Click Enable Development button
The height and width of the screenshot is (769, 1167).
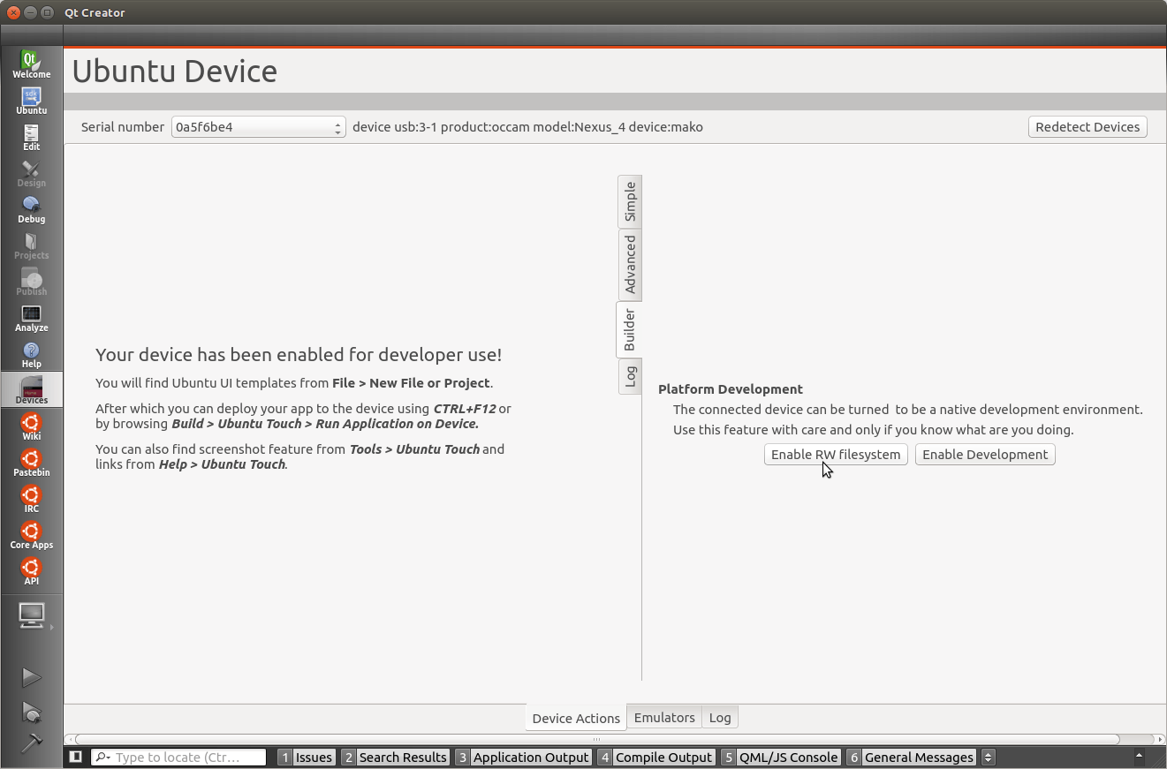[x=985, y=455]
